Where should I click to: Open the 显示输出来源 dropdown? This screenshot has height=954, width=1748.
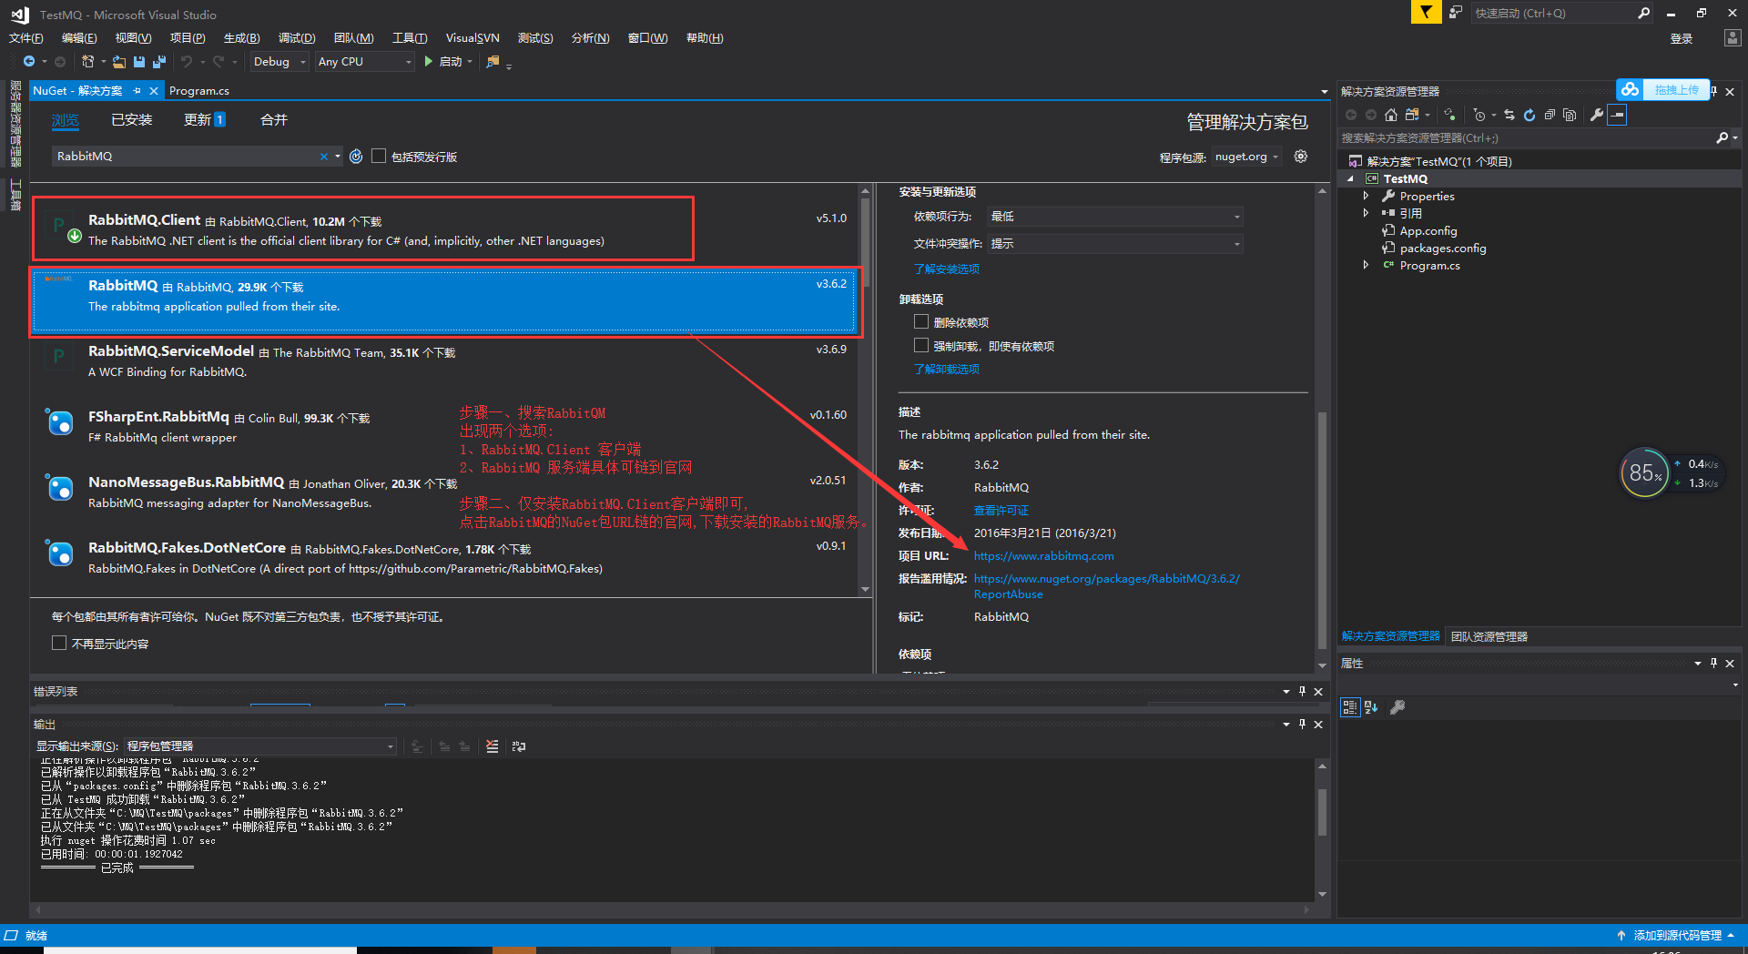[x=260, y=746]
